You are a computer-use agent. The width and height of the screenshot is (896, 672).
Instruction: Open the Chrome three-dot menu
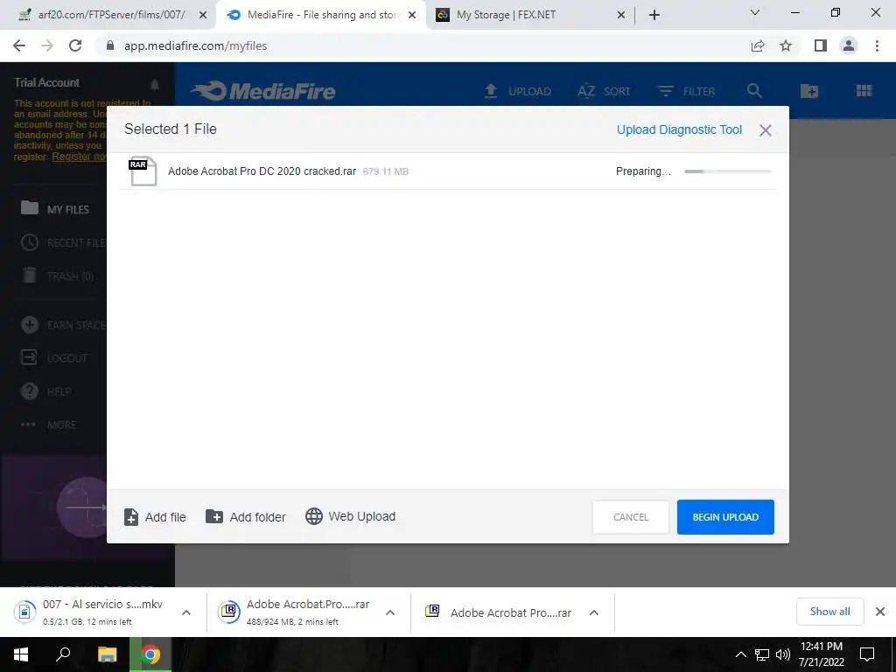pos(877,45)
